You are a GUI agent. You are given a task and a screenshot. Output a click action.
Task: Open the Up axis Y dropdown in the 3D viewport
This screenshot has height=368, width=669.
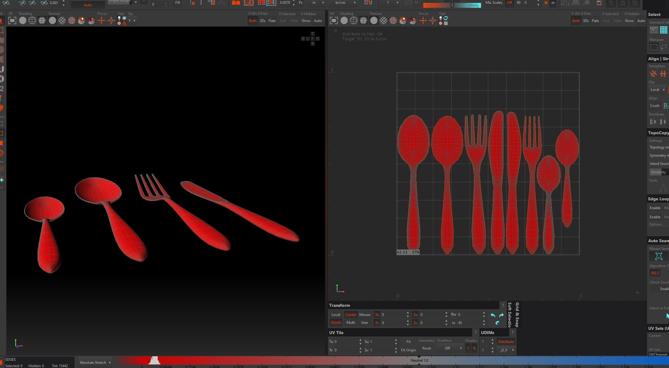132,21
